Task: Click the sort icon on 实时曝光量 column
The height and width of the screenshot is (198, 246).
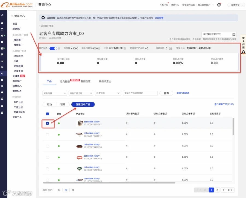Action: (138, 114)
